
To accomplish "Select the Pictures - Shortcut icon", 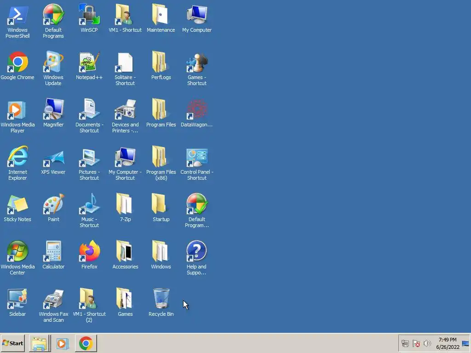I will [89, 157].
